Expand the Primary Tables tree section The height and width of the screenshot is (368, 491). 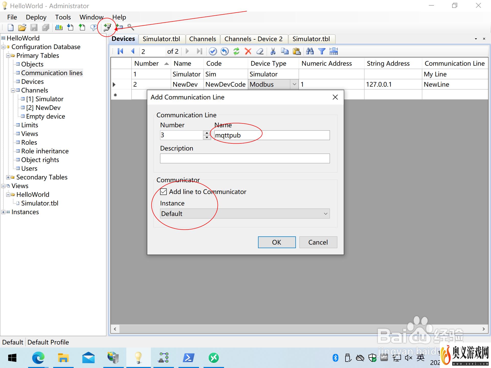pyautogui.click(x=8, y=55)
